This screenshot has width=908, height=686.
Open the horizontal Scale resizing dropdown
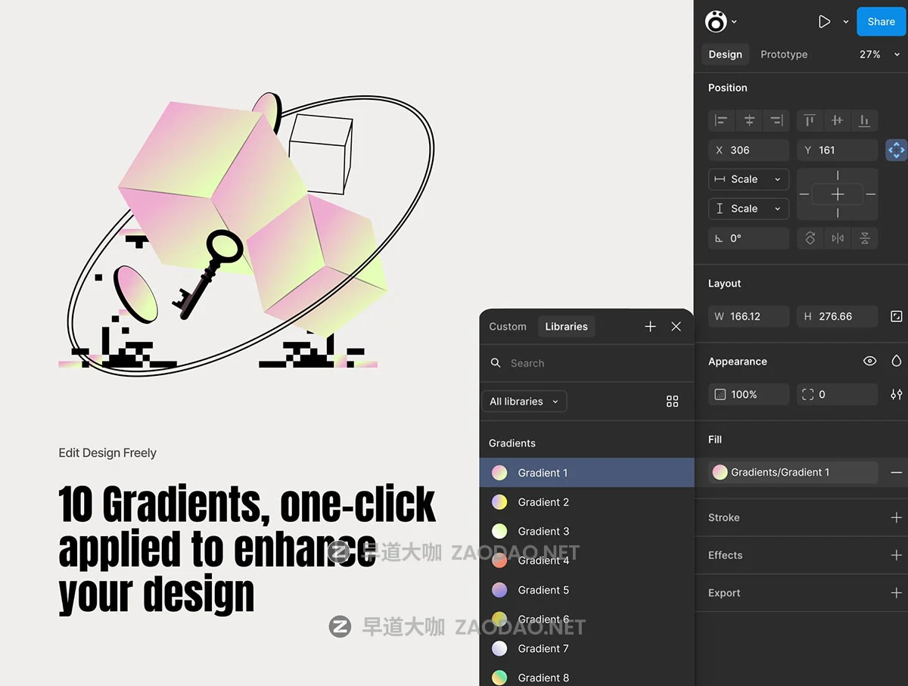(x=748, y=179)
